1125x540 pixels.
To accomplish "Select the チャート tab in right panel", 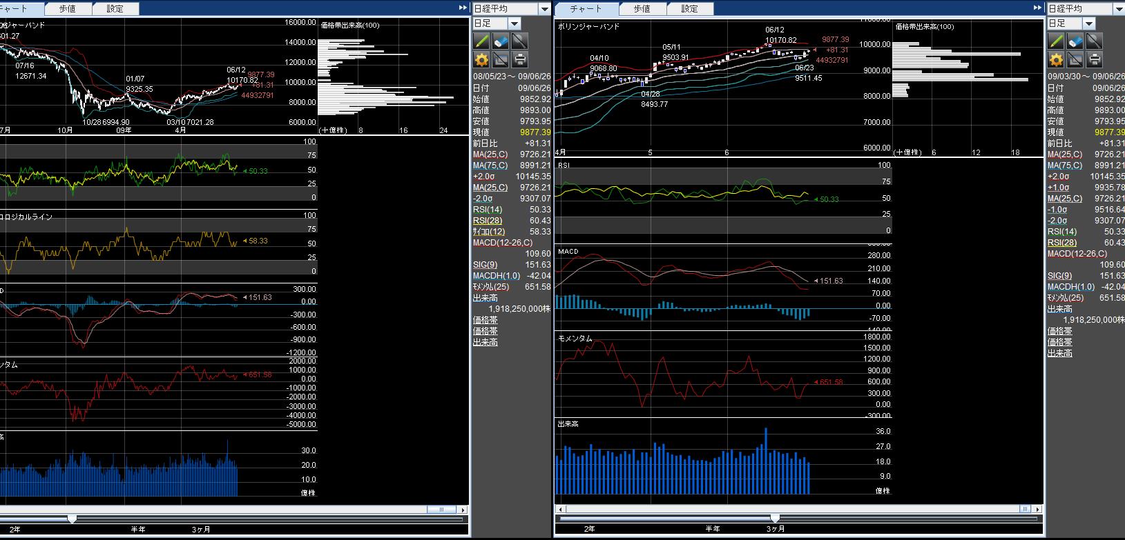I will pyautogui.click(x=586, y=9).
